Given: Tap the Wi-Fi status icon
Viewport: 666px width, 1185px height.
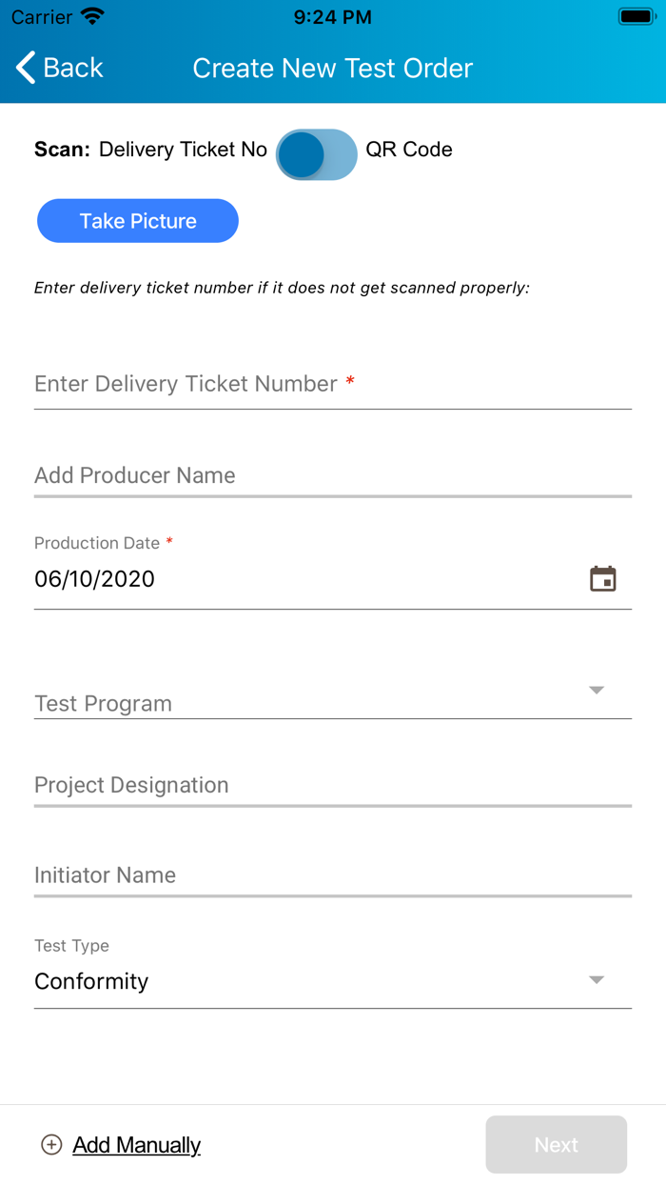Looking at the screenshot, I should [x=92, y=17].
